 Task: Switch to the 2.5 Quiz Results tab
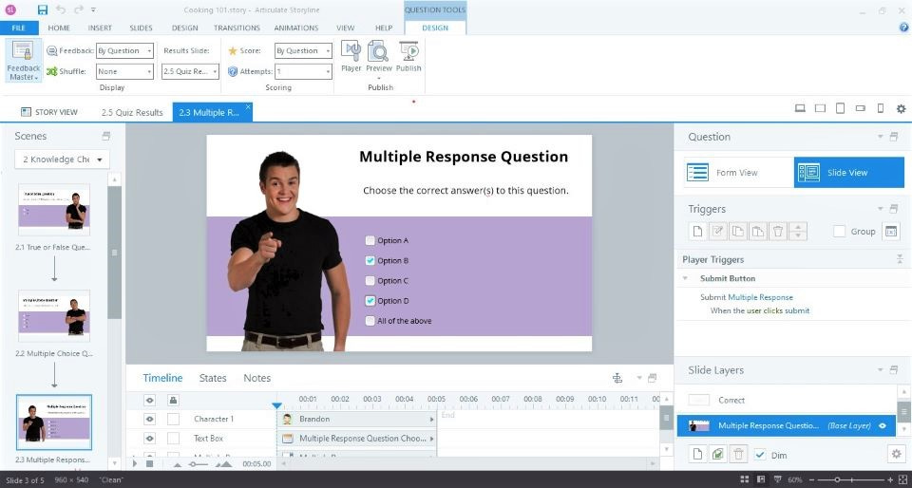[132, 112]
